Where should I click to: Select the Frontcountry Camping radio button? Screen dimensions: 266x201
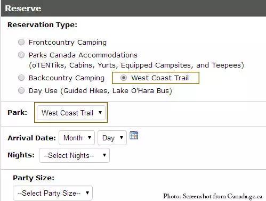21,42
